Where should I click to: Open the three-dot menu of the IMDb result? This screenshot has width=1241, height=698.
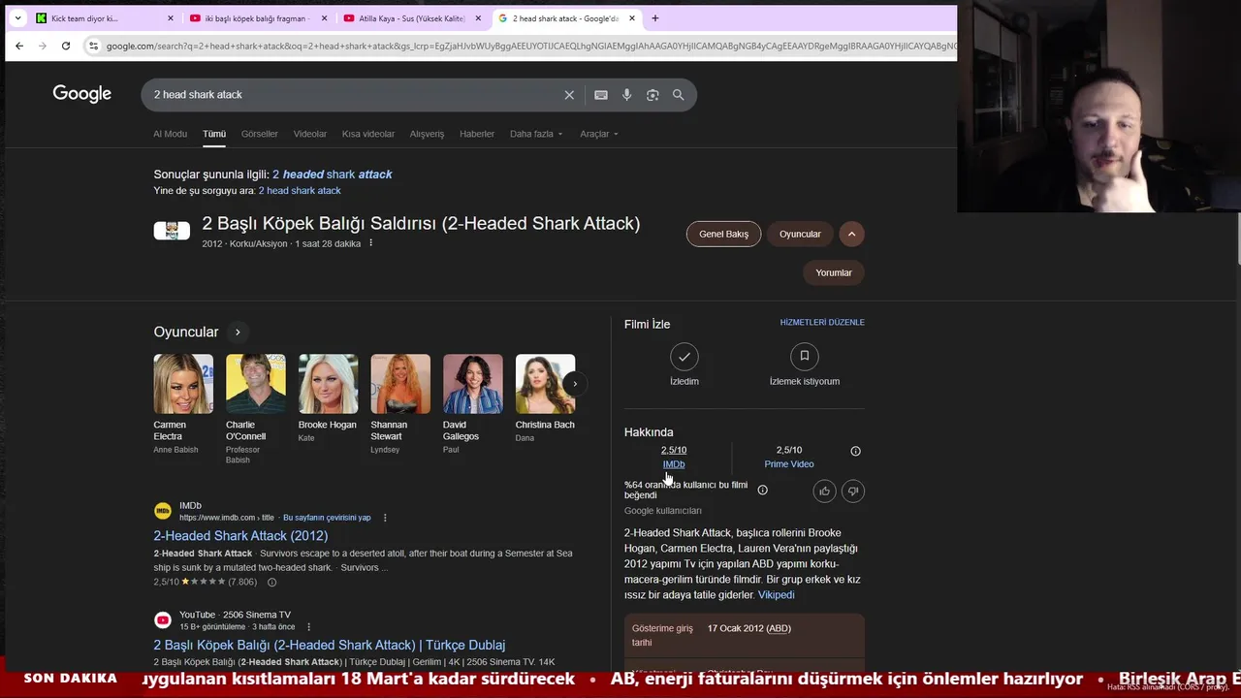click(x=385, y=518)
